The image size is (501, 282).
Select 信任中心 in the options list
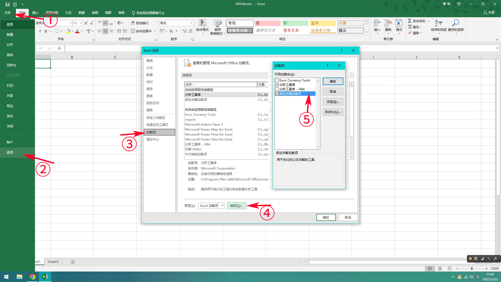click(153, 139)
